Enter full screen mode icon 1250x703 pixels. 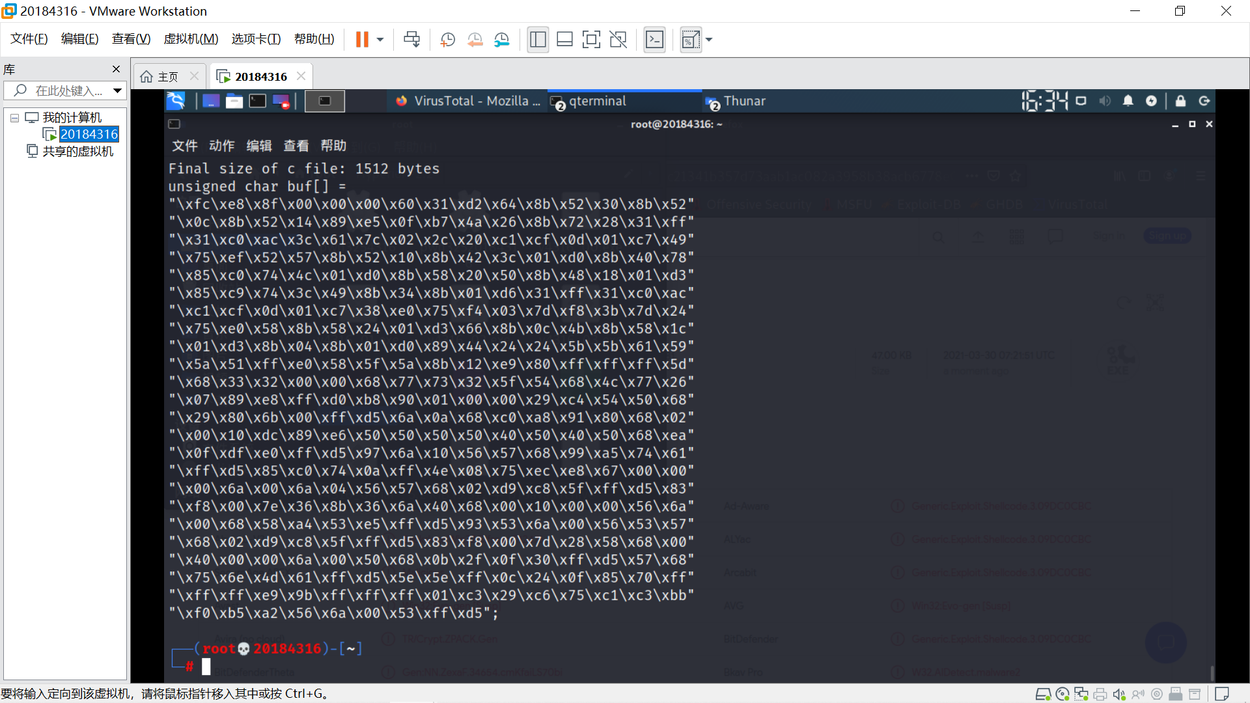(591, 40)
